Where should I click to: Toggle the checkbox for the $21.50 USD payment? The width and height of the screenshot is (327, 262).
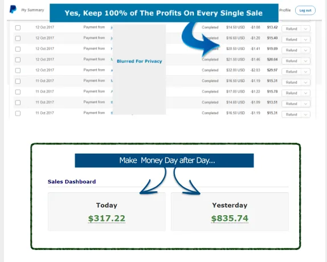[18, 60]
